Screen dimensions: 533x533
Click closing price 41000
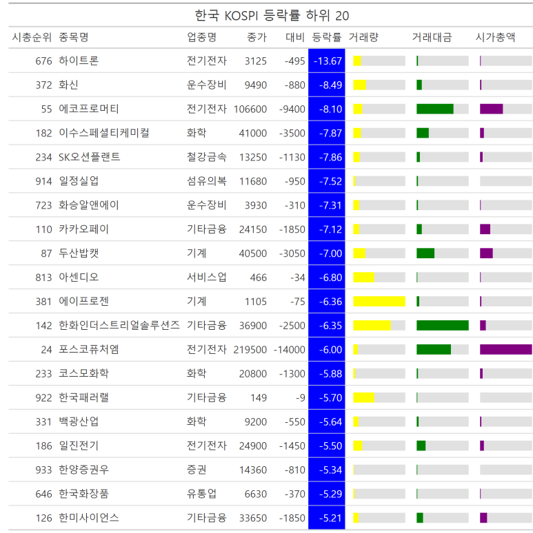click(x=253, y=133)
